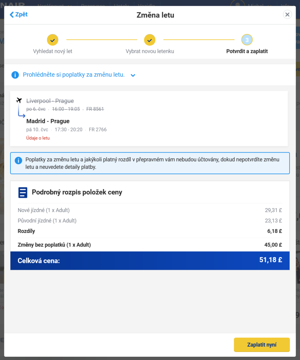The height and width of the screenshot is (360, 300).
Task: Click the receipt icon by Podrobný rozpis
Action: 22,193
